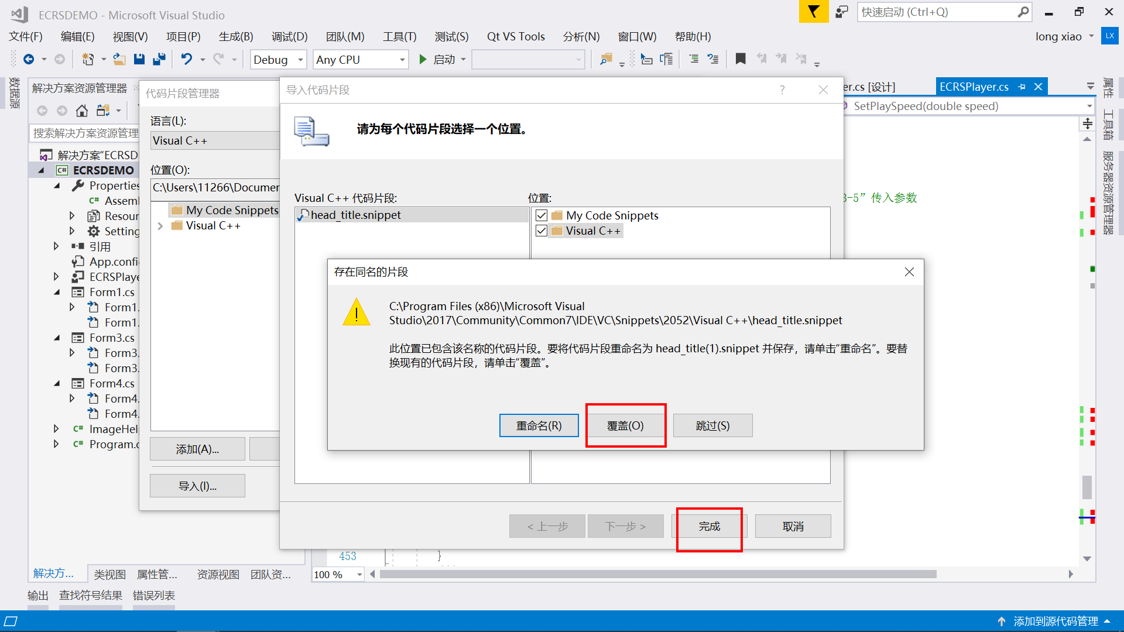This screenshot has height=632, width=1124.
Task: Click the Save All toolbar icon
Action: point(159,59)
